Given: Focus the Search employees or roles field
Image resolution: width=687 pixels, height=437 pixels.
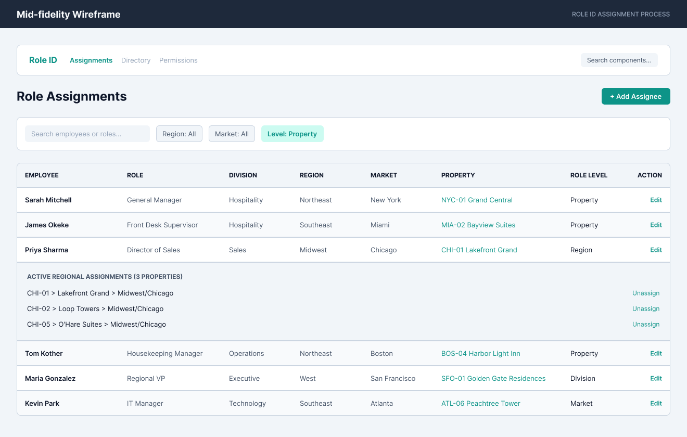Looking at the screenshot, I should tap(87, 134).
